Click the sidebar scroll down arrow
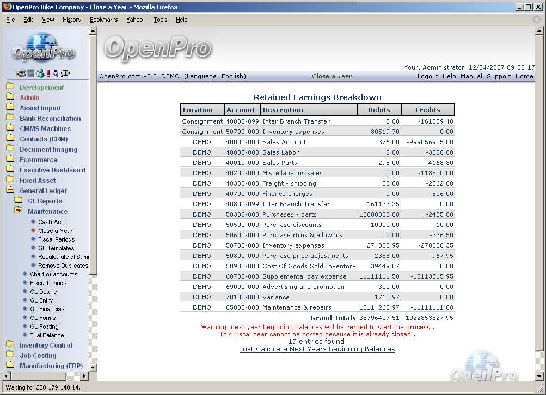 pyautogui.click(x=93, y=367)
